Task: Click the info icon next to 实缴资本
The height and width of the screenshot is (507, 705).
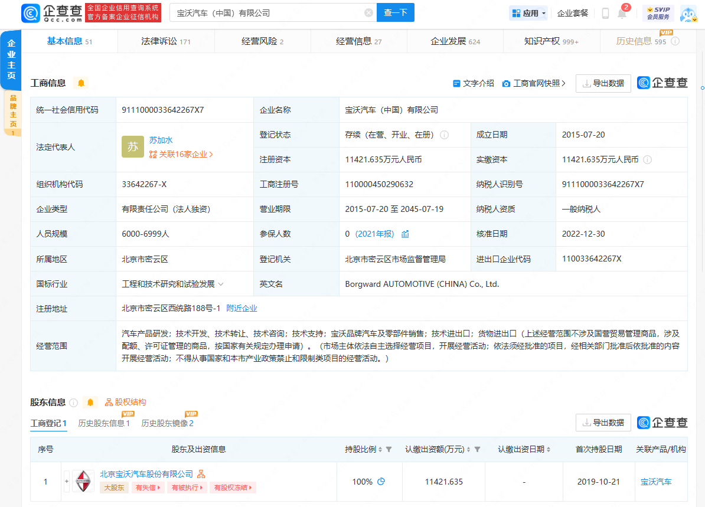Action: tap(648, 159)
